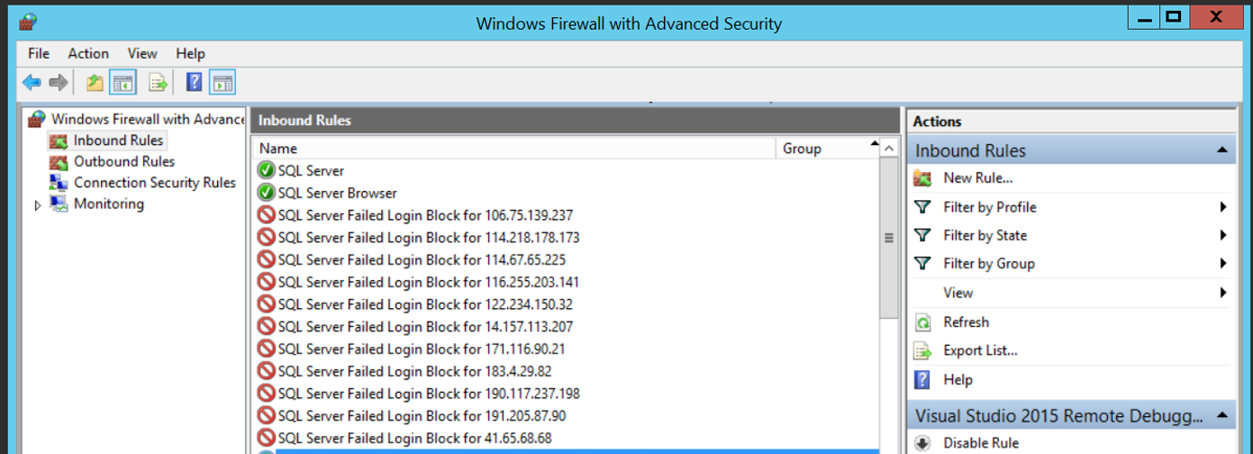Click Disable Rule in Actions pane
The height and width of the screenshot is (454, 1253).
pyautogui.click(x=981, y=443)
